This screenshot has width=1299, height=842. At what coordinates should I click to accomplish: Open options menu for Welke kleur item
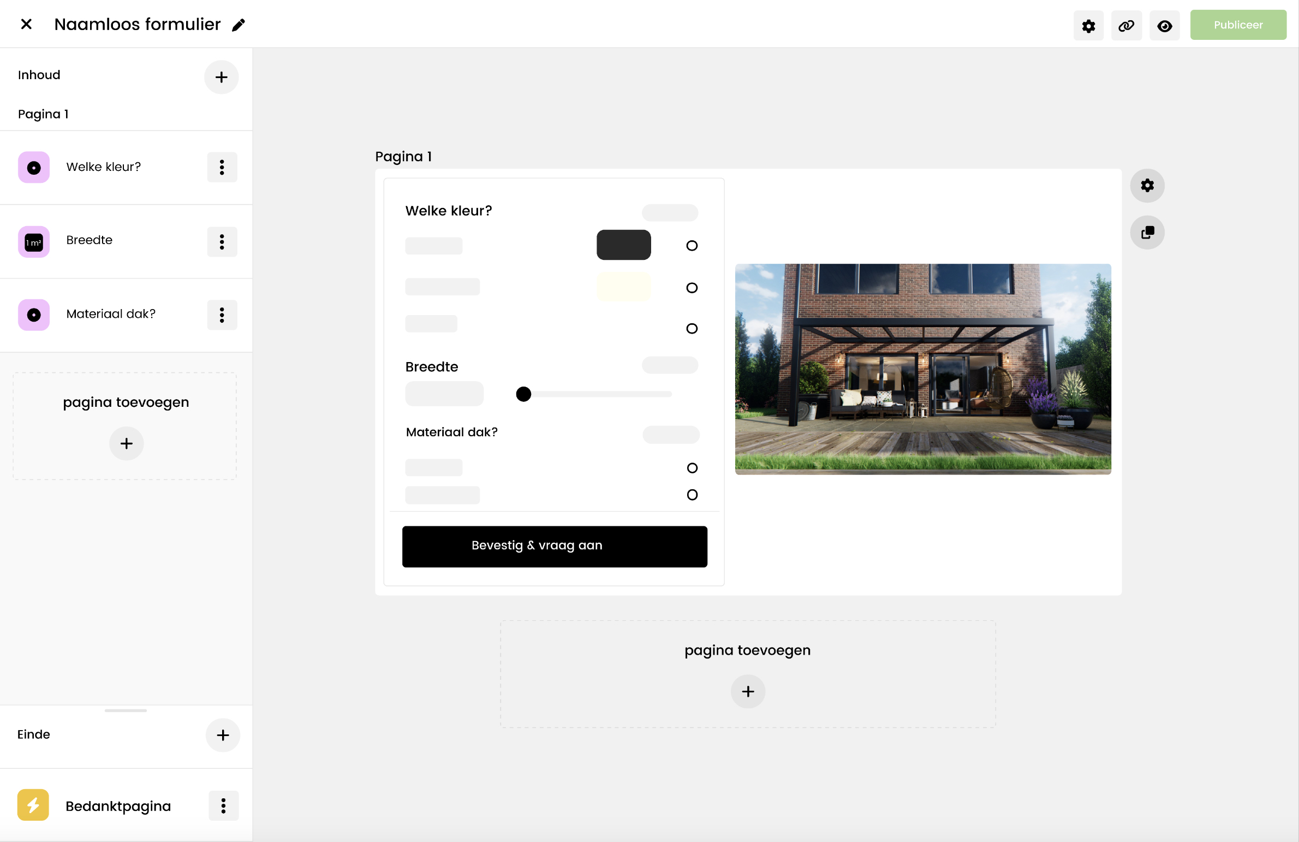(x=222, y=167)
